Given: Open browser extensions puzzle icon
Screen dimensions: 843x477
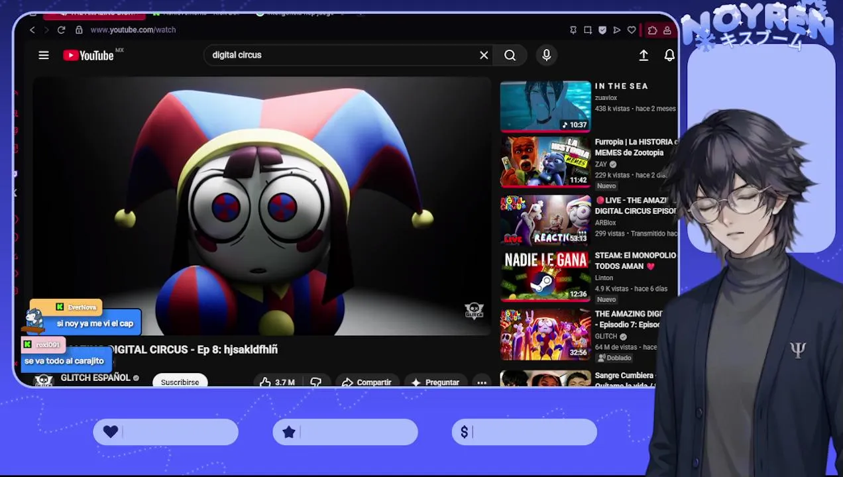Looking at the screenshot, I should [653, 30].
